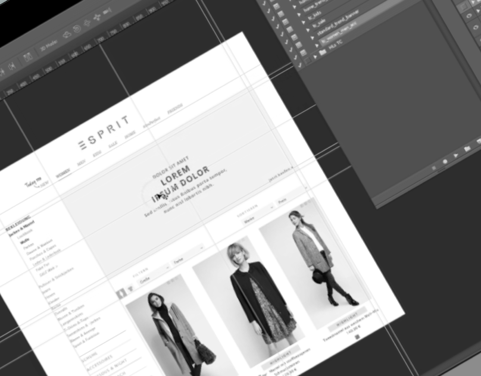Click the BEKLEIDUNG sidebar heading

click(18, 223)
